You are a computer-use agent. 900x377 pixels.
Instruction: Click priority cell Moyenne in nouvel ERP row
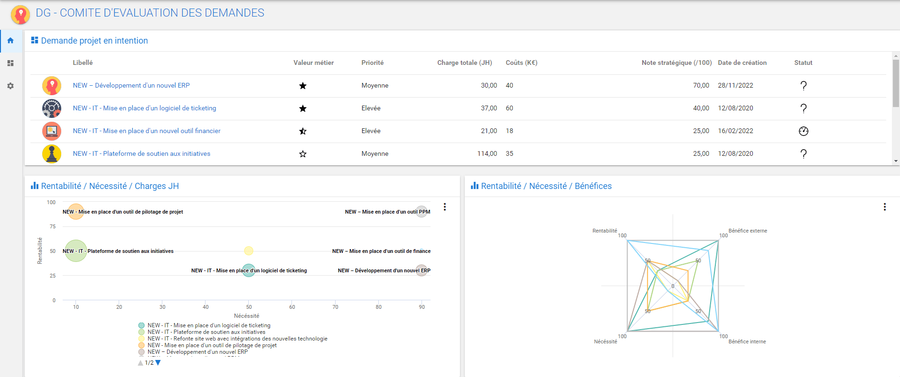375,85
